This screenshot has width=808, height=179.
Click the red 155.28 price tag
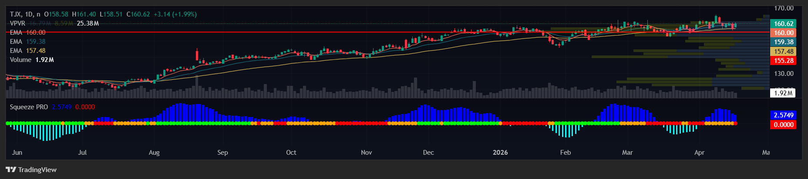783,61
